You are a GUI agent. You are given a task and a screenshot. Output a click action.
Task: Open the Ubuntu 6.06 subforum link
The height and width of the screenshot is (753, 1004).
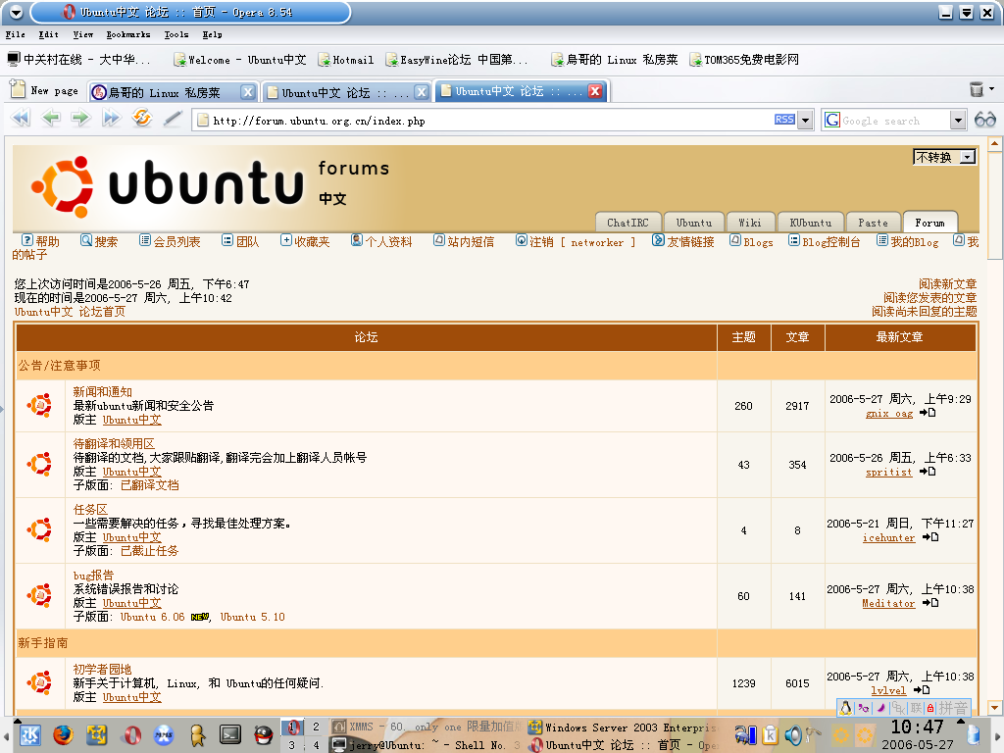pyautogui.click(x=152, y=617)
